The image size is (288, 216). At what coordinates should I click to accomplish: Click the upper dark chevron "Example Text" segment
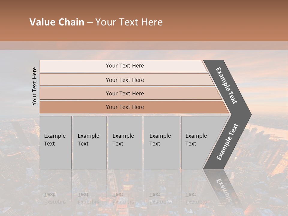coord(227,85)
